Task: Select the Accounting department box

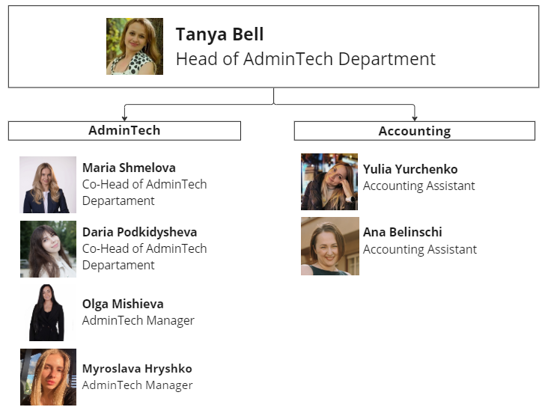Action: (414, 131)
